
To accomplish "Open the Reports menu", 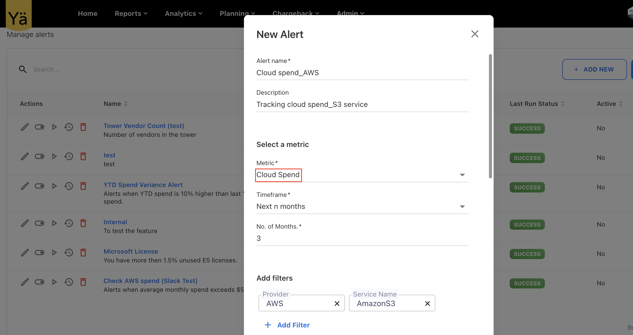I will (x=131, y=14).
